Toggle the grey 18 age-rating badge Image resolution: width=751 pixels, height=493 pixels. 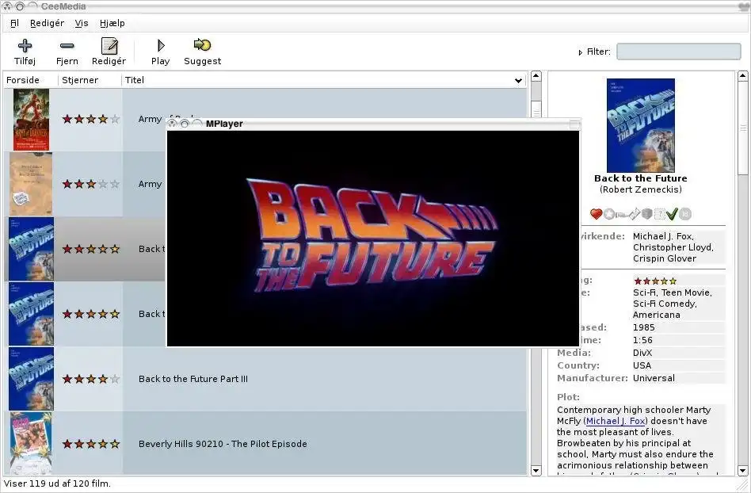pos(685,214)
